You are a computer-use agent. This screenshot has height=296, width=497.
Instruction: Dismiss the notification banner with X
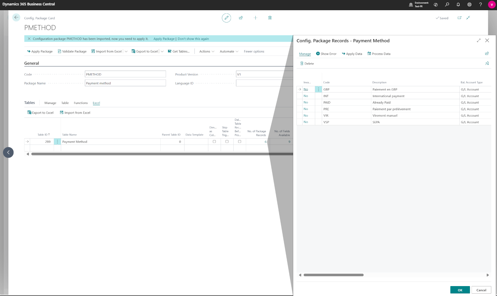(29, 39)
